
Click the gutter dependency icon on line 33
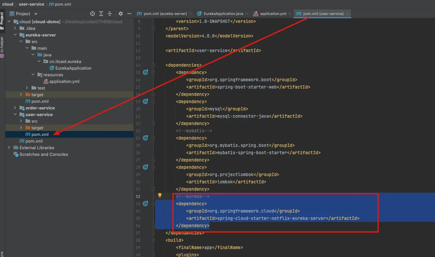coord(145,203)
